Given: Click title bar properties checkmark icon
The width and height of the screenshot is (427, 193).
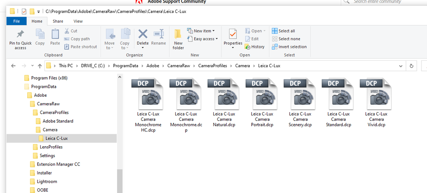Looking at the screenshot, I should (24, 12).
